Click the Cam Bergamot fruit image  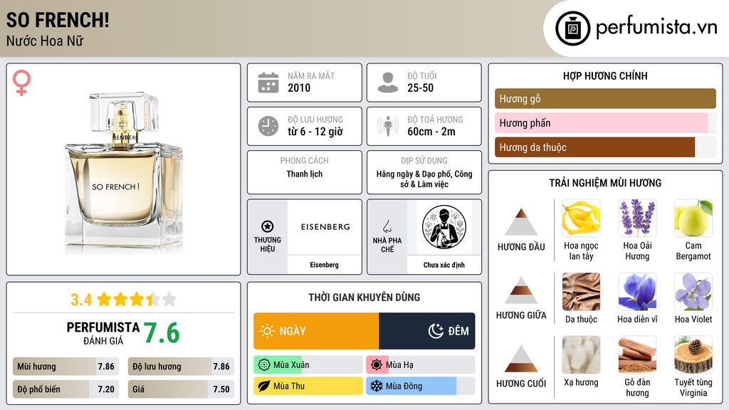coord(693,218)
